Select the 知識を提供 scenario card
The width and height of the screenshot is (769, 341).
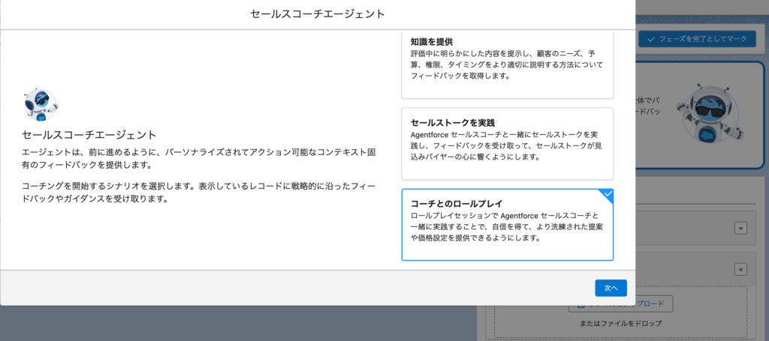click(507, 66)
